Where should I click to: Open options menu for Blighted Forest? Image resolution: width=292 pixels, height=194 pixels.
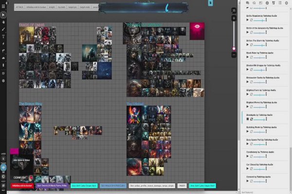(266, 107)
